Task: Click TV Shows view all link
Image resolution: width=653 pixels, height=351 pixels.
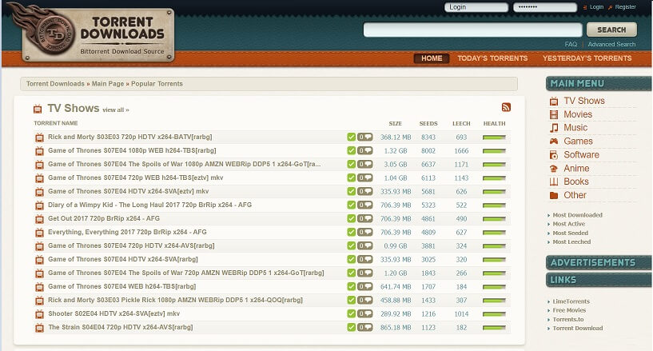Action: point(116,110)
